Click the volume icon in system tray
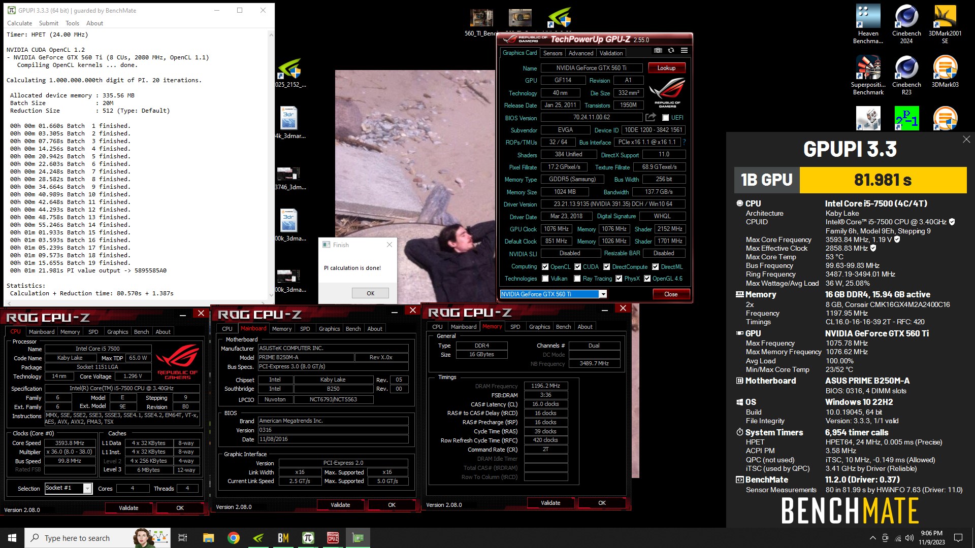Viewport: 975px width, 548px height. (x=909, y=538)
